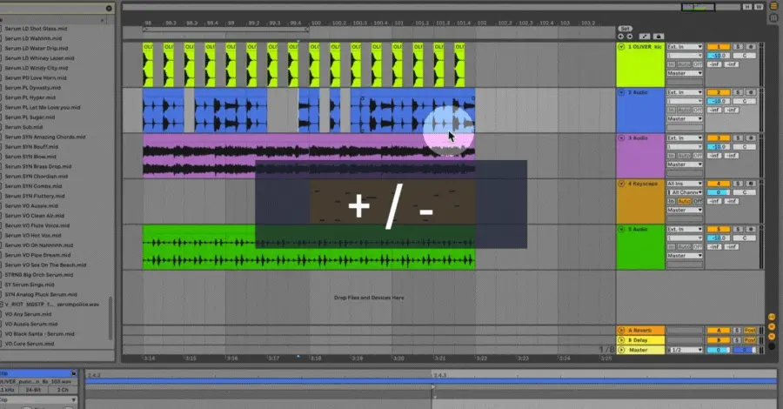
Task: Open the All Ins input dropdown on 4 Keyscape
Action: coord(685,184)
